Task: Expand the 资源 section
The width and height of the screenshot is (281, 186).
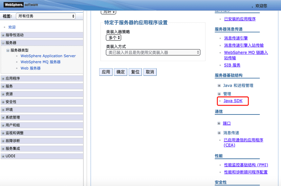Action: pyautogui.click(x=3, y=94)
